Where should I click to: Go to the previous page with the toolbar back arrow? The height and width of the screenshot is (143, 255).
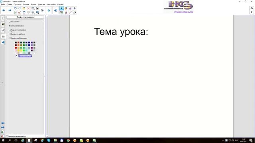tap(4, 10)
